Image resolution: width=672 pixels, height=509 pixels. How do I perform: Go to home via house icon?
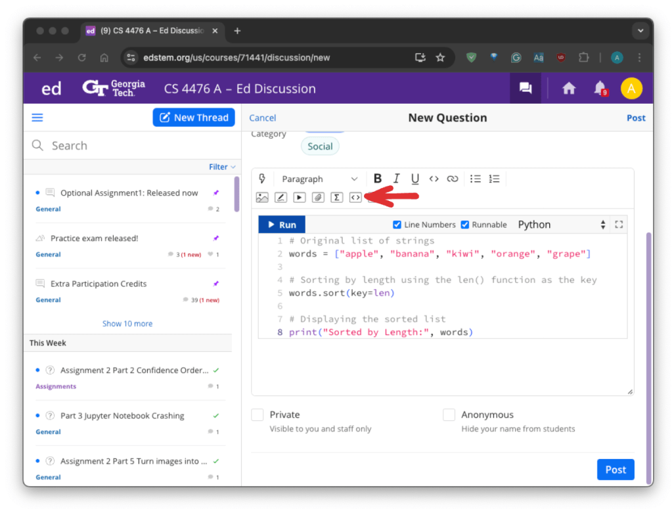[569, 88]
